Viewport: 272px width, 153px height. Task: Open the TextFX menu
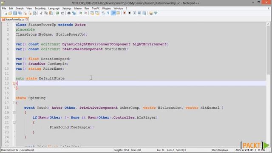pyautogui.click(x=96, y=8)
